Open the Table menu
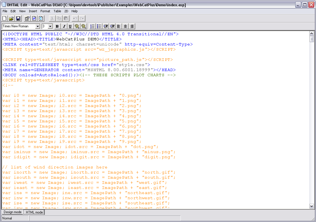Screen dimensions: 316x222 [x=57, y=11]
